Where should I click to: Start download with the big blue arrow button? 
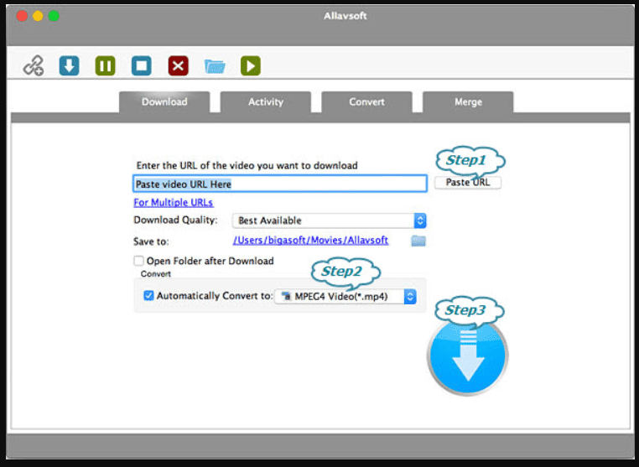point(468,356)
